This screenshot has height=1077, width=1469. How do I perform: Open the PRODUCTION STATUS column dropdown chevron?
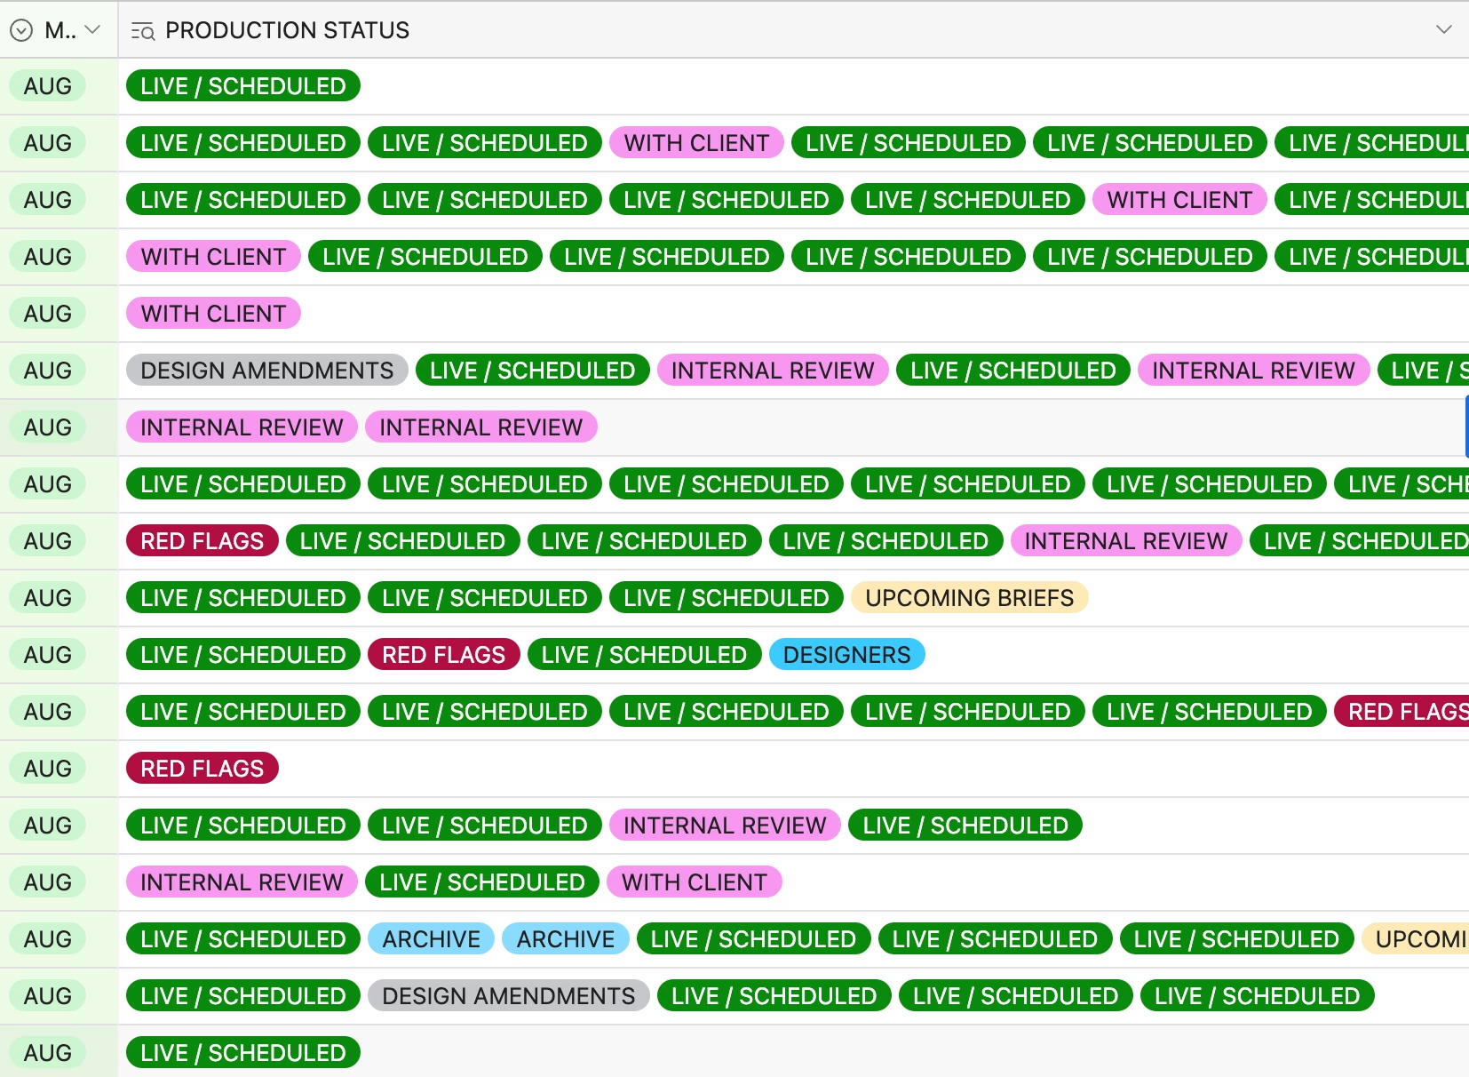coord(1444,29)
